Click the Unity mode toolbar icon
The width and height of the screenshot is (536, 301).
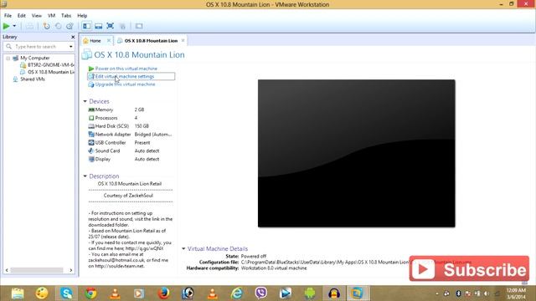click(x=122, y=26)
